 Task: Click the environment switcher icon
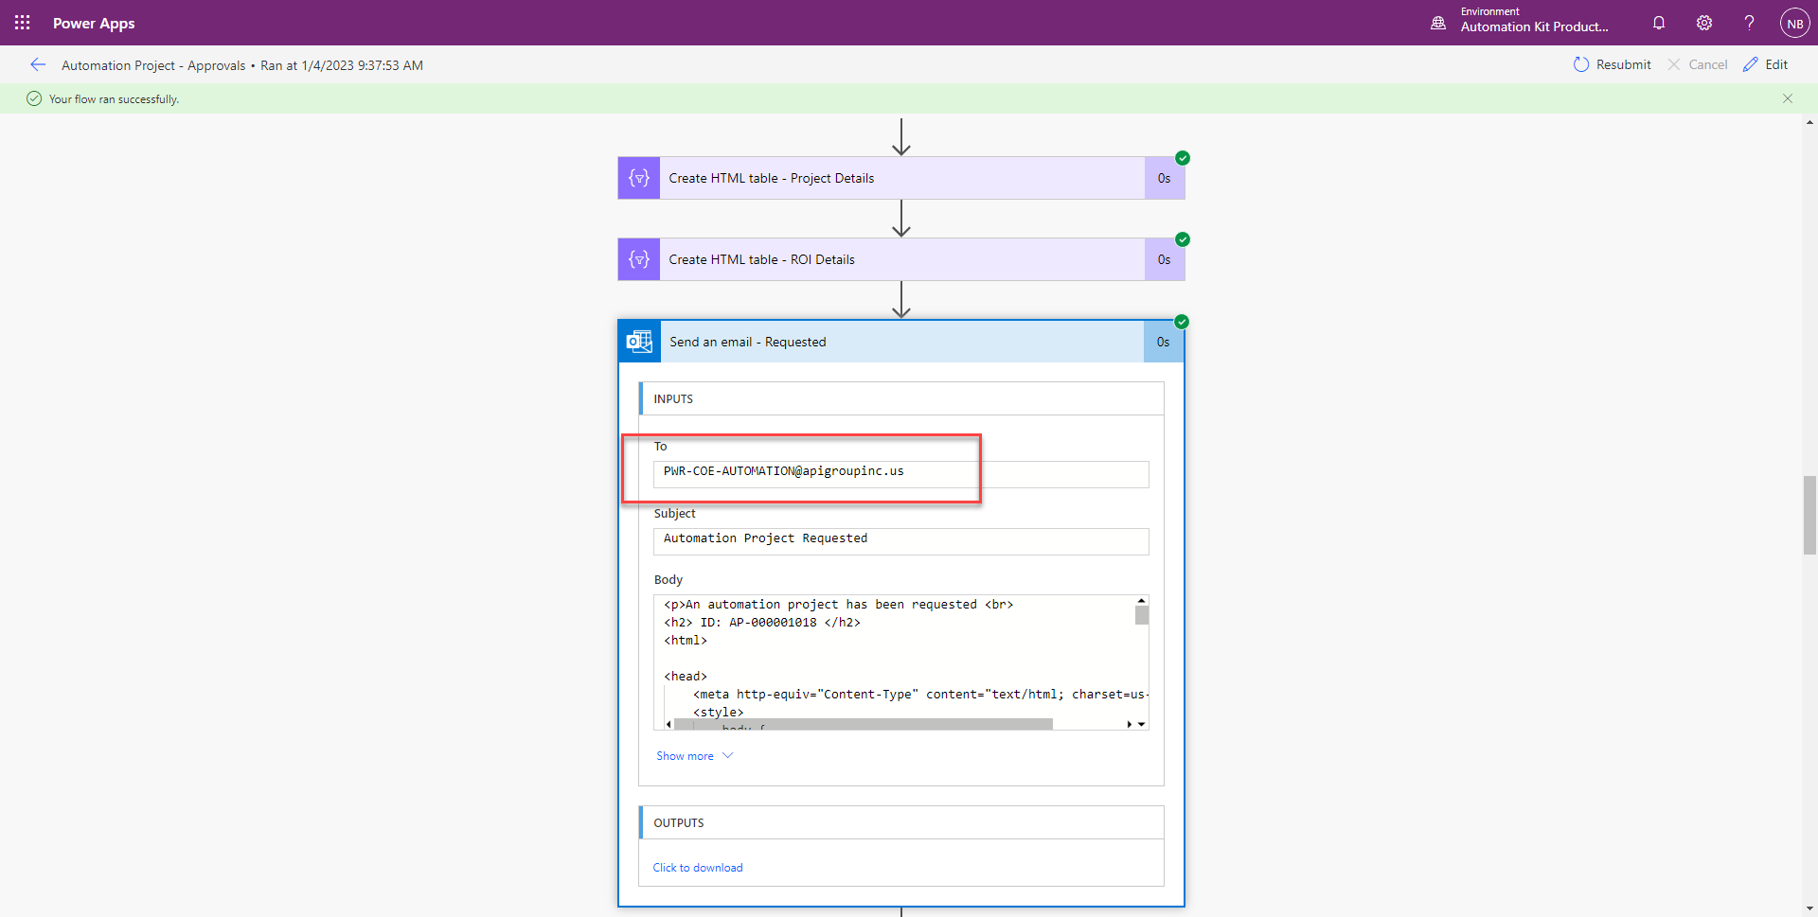click(x=1437, y=21)
